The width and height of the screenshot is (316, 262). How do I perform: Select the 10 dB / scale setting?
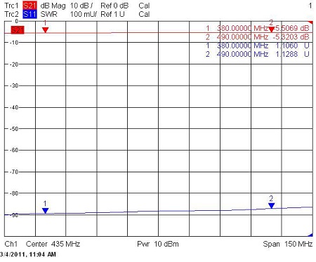pos(81,6)
